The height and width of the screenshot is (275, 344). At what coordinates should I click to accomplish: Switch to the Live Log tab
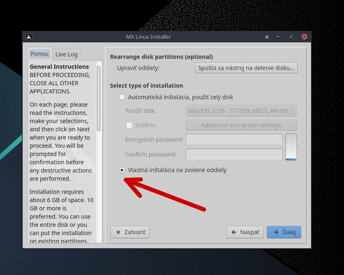tap(66, 54)
